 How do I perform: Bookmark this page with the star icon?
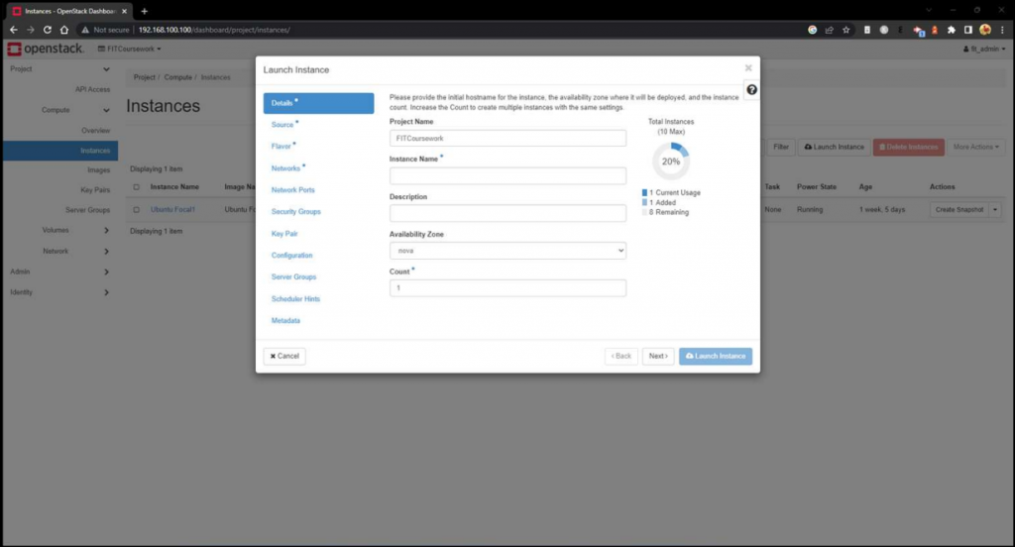(846, 30)
